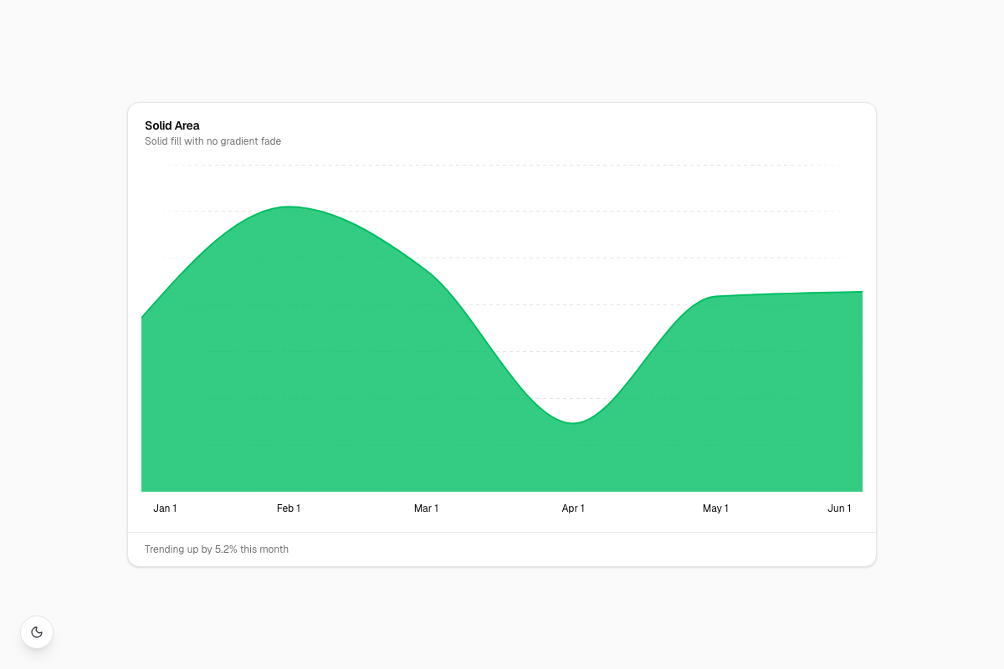Click 'Solid fill with no gradient fade' subtitle
Screen dimensions: 1004x669
tap(213, 141)
